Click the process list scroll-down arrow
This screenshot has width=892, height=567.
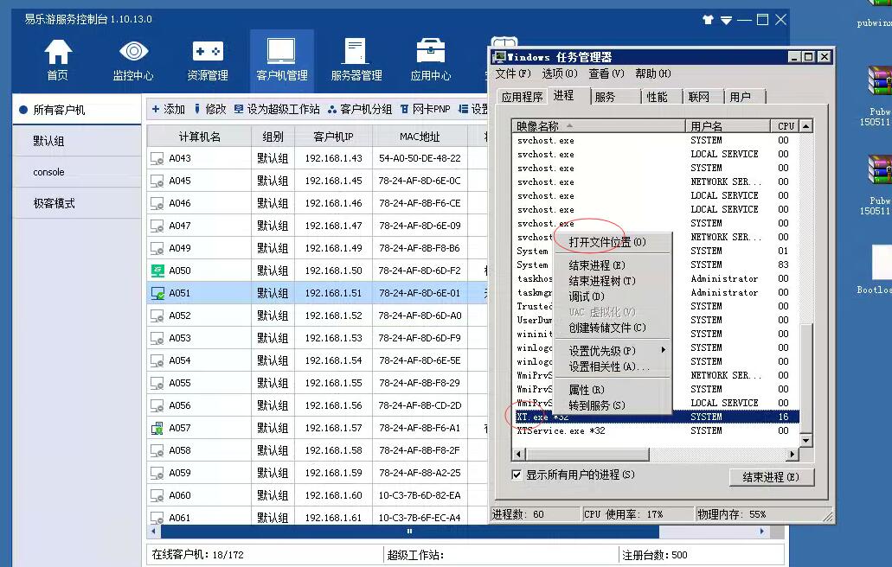point(805,440)
